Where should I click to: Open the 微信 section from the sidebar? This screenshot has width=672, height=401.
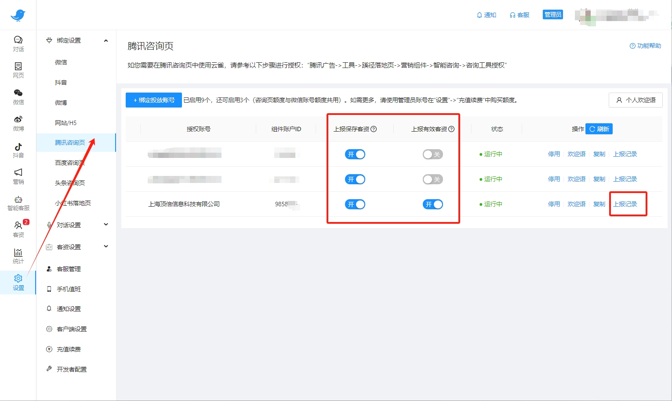[x=18, y=96]
